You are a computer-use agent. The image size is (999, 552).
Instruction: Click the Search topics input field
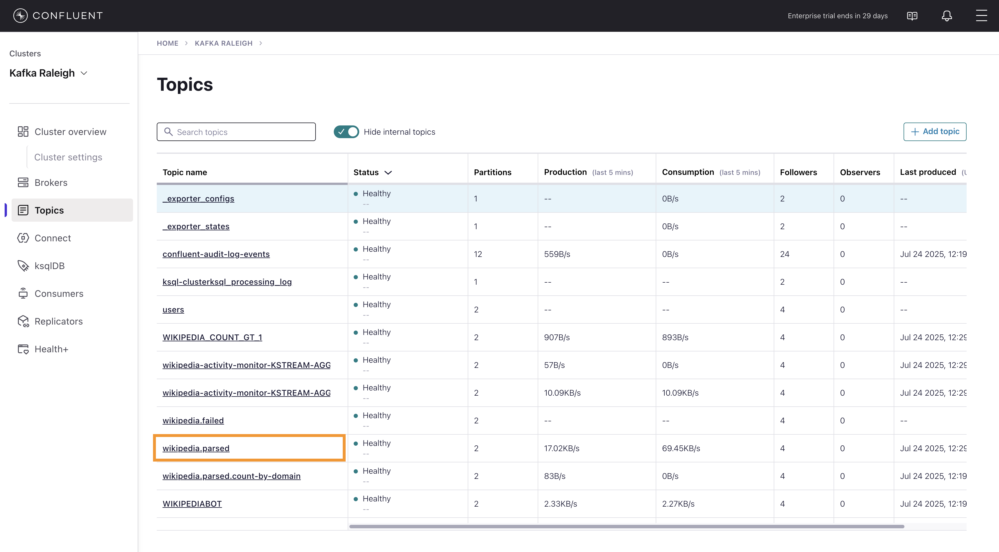242,132
